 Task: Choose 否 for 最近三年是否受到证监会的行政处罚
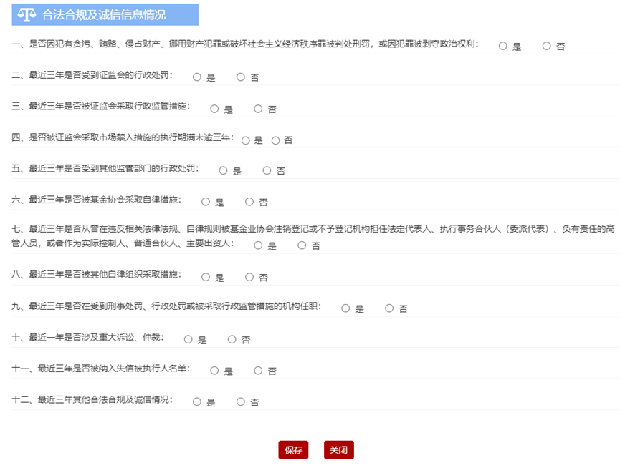(240, 77)
